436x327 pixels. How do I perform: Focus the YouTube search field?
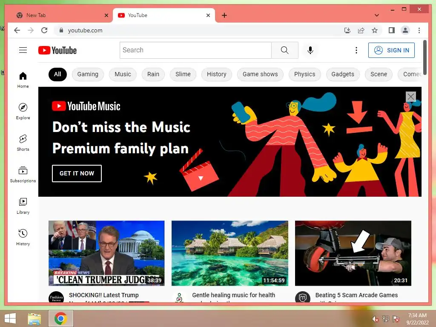[195, 50]
